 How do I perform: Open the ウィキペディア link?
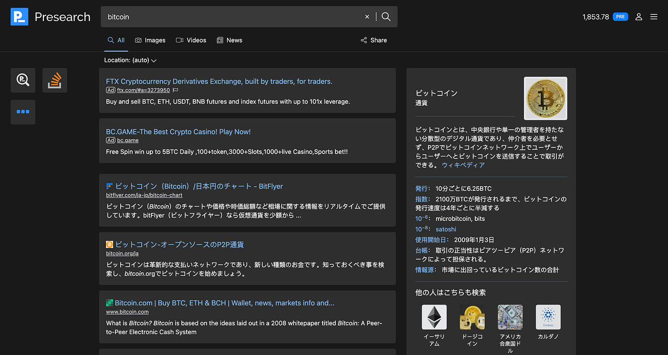(x=463, y=165)
